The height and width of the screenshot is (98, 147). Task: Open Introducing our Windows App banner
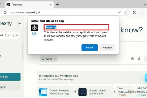[92, 78]
